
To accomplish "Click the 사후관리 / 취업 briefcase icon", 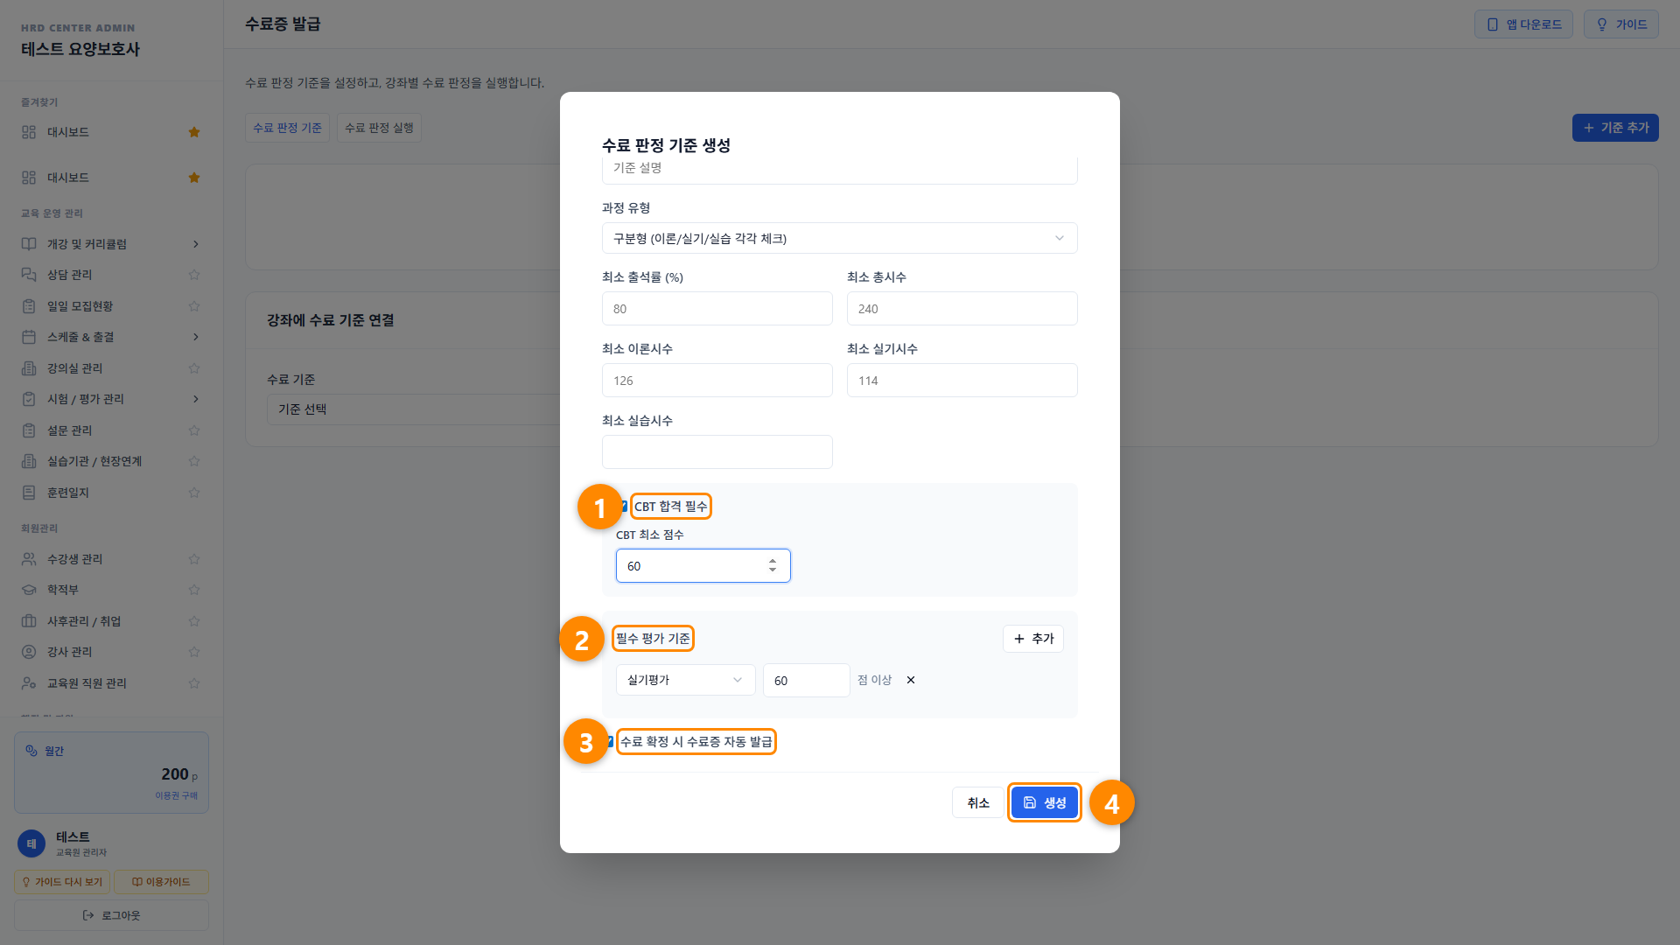I will (x=29, y=621).
